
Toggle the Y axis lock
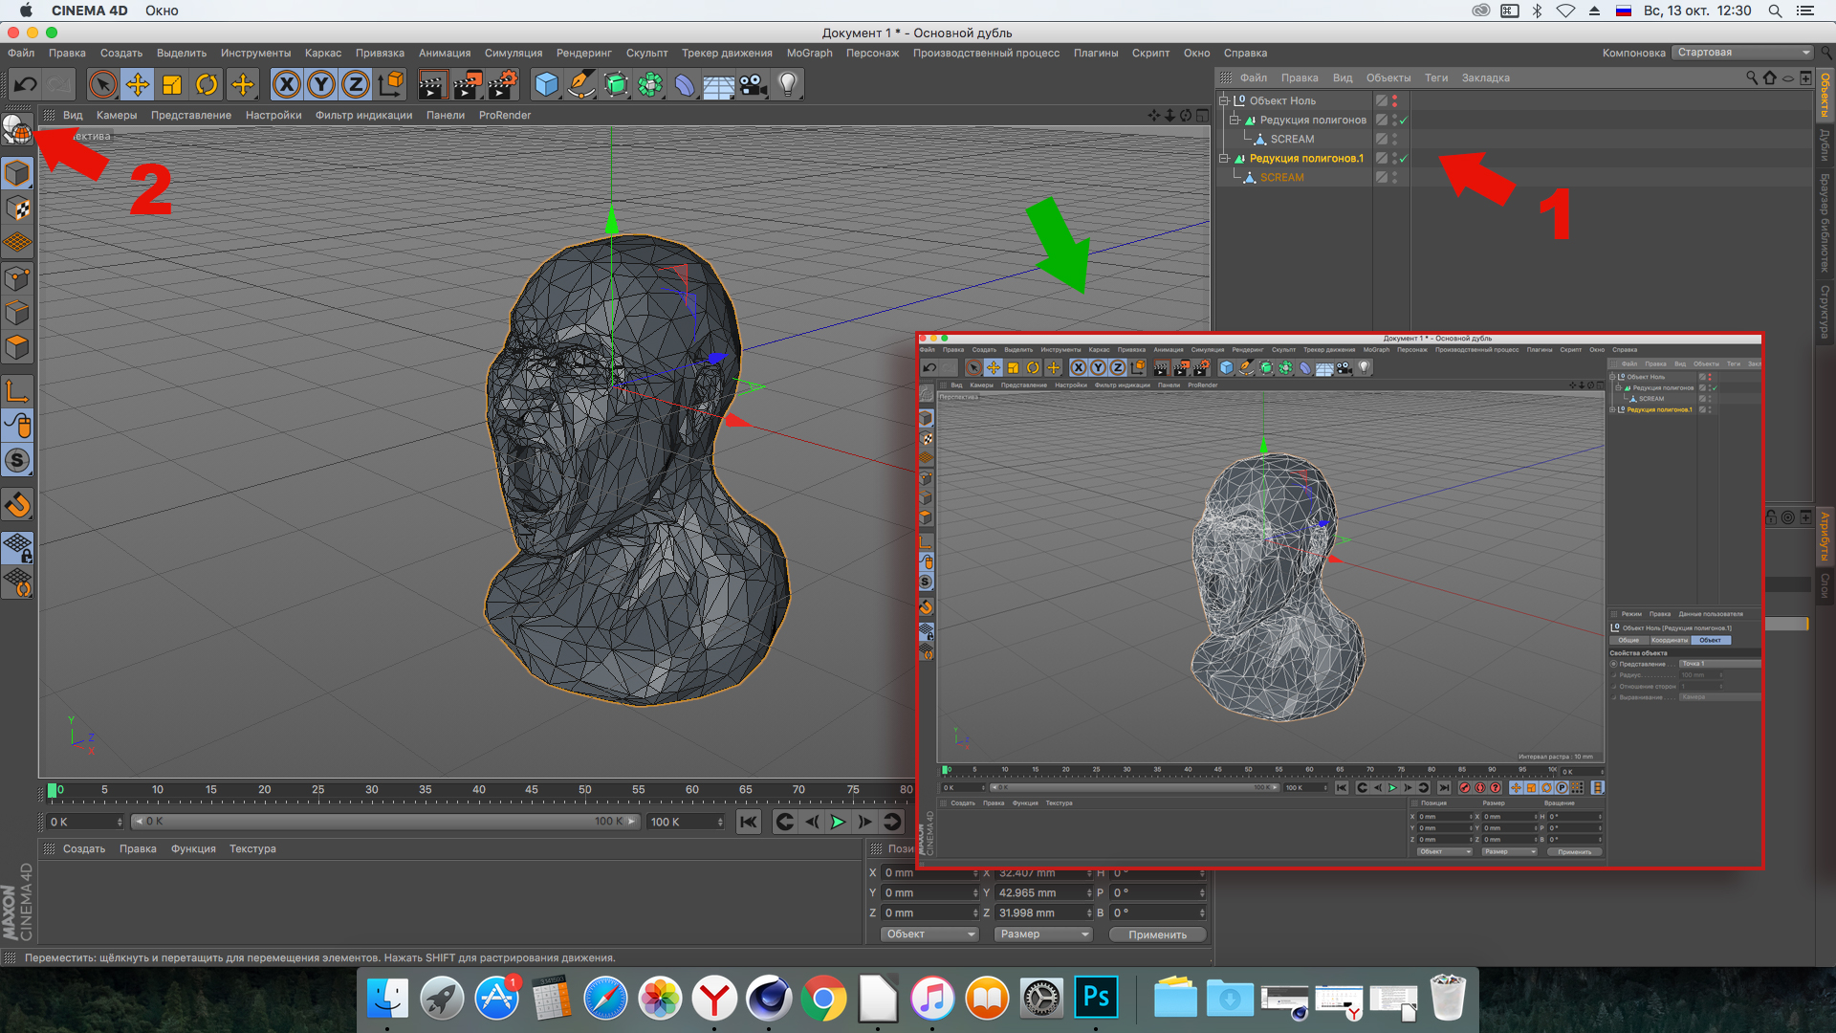pyautogui.click(x=321, y=84)
